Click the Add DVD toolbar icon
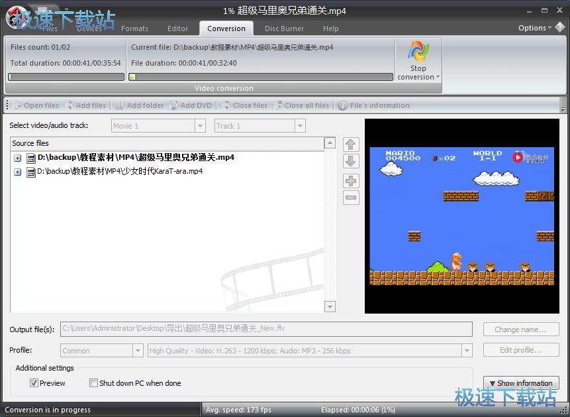The height and width of the screenshot is (417, 570). click(173, 105)
